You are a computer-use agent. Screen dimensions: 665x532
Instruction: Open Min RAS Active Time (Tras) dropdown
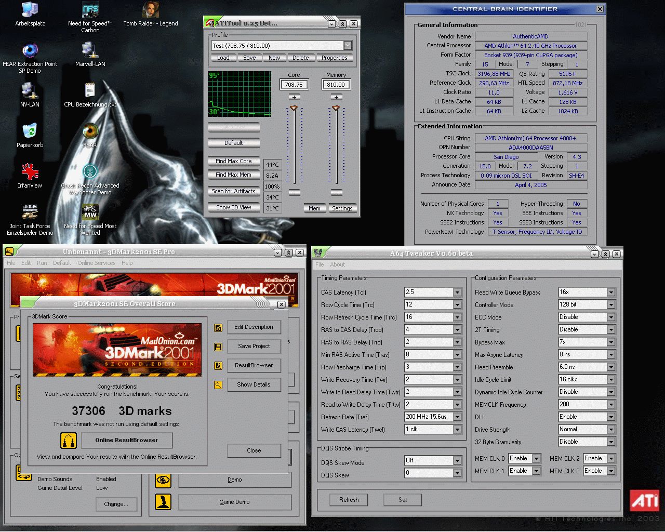[457, 355]
